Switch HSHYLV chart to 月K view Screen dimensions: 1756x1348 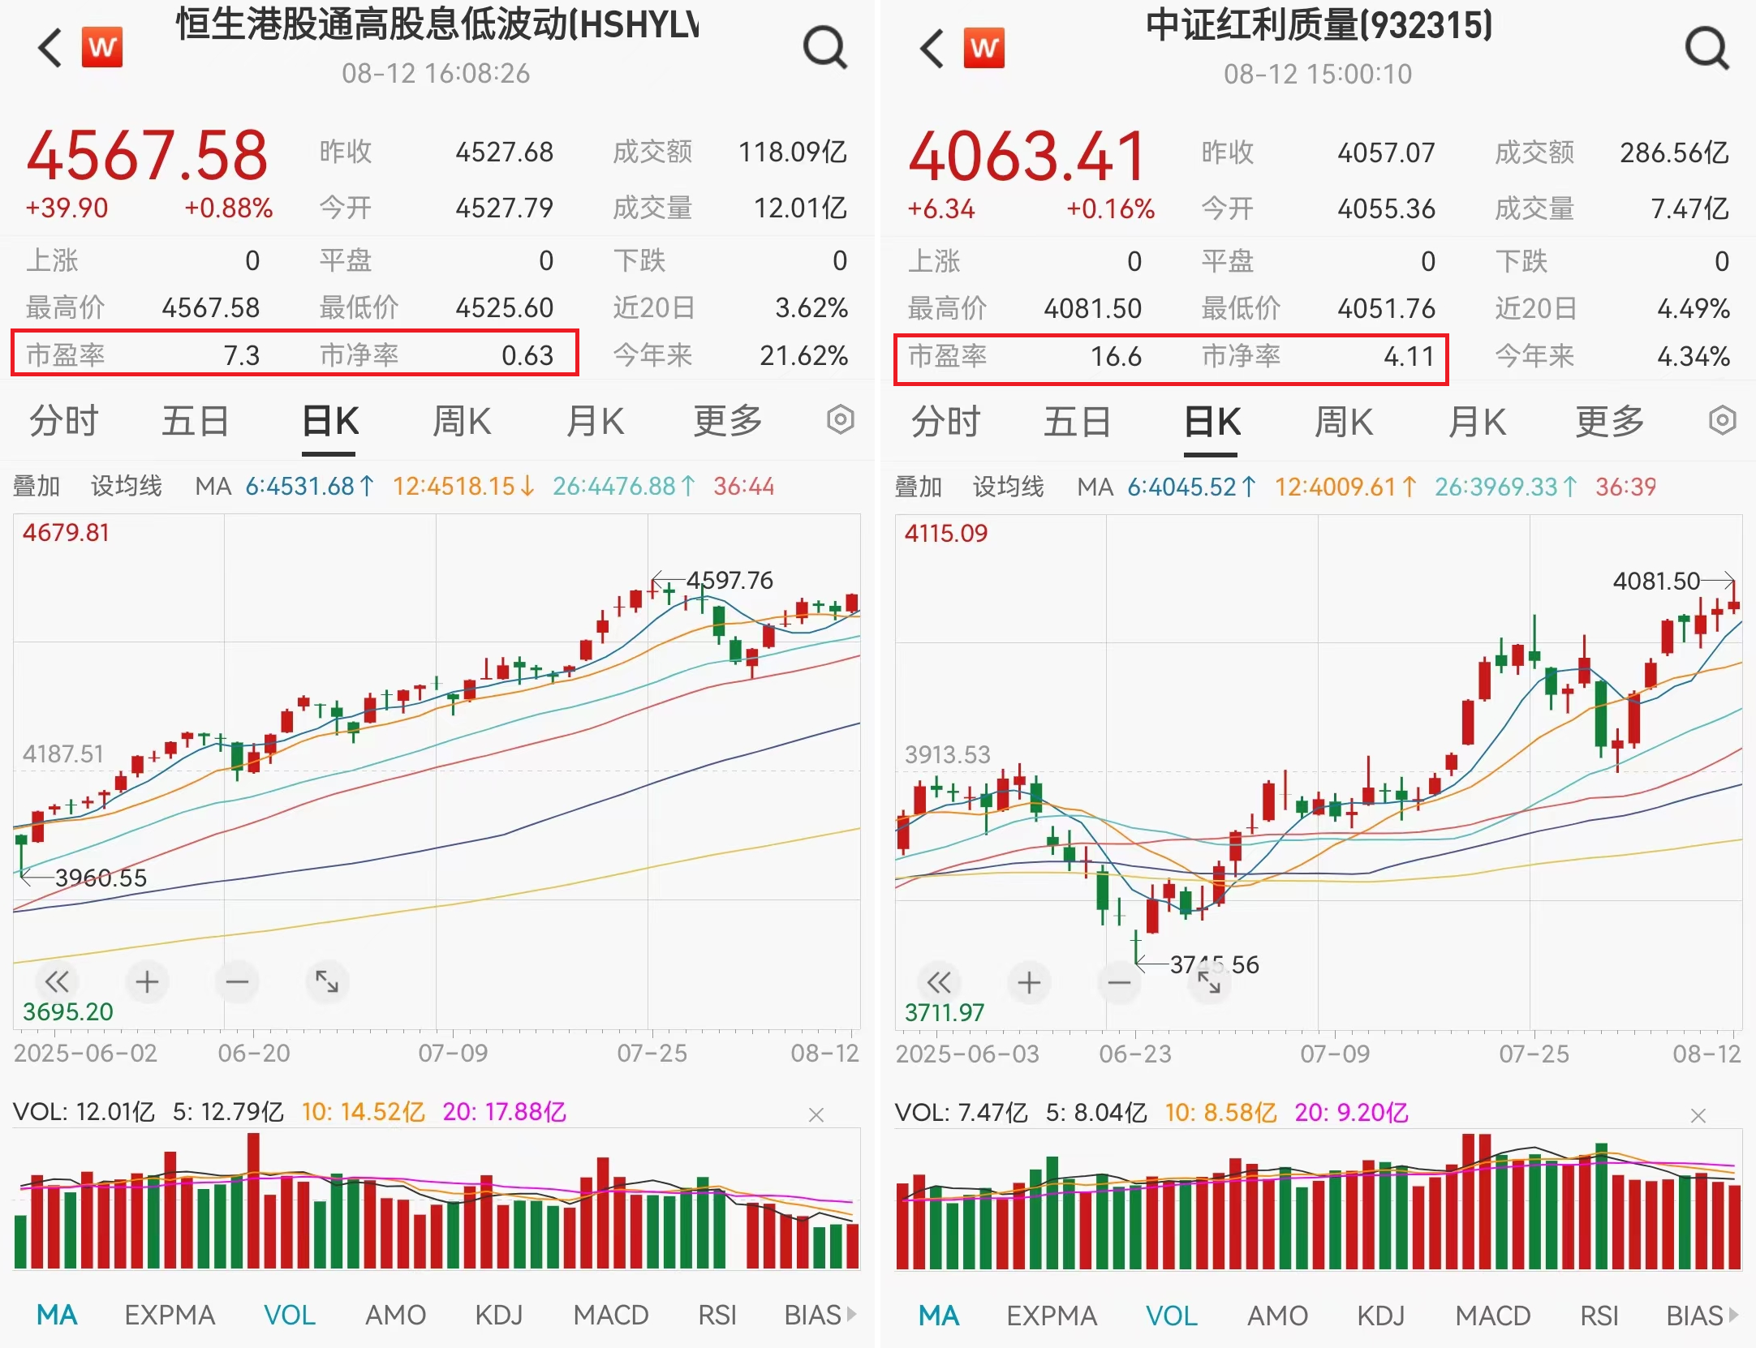(x=595, y=421)
